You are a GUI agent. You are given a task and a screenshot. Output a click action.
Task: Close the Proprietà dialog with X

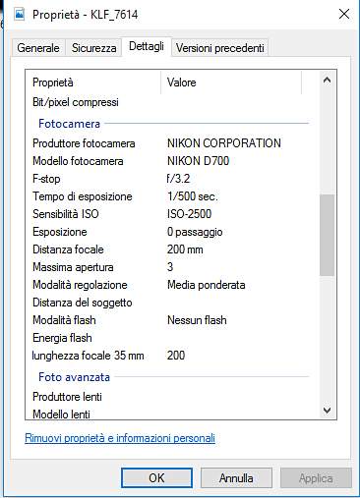344,14
